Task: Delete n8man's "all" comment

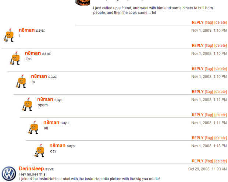Action: (220, 138)
